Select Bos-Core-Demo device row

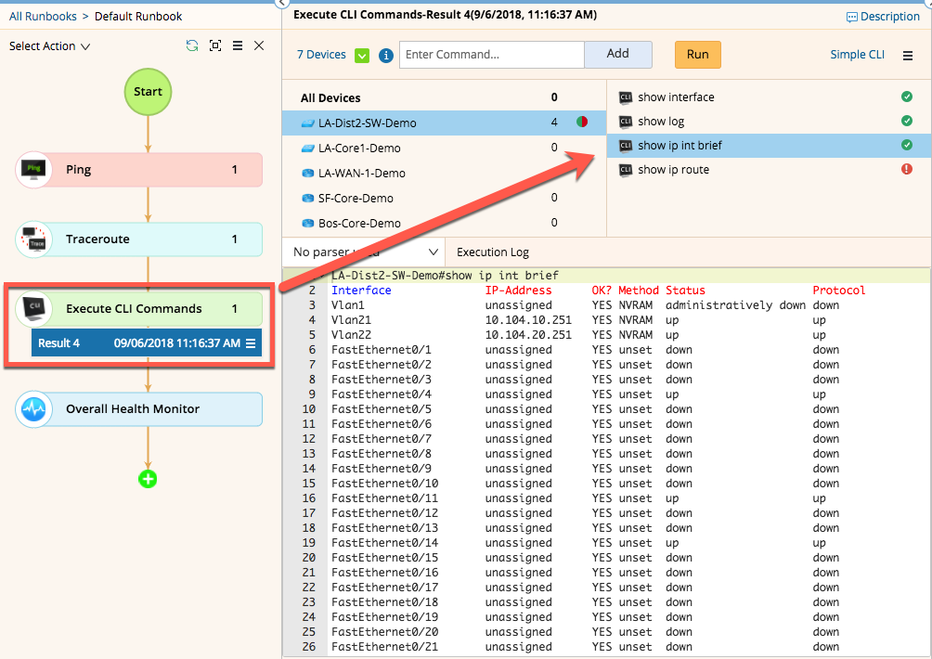click(444, 223)
